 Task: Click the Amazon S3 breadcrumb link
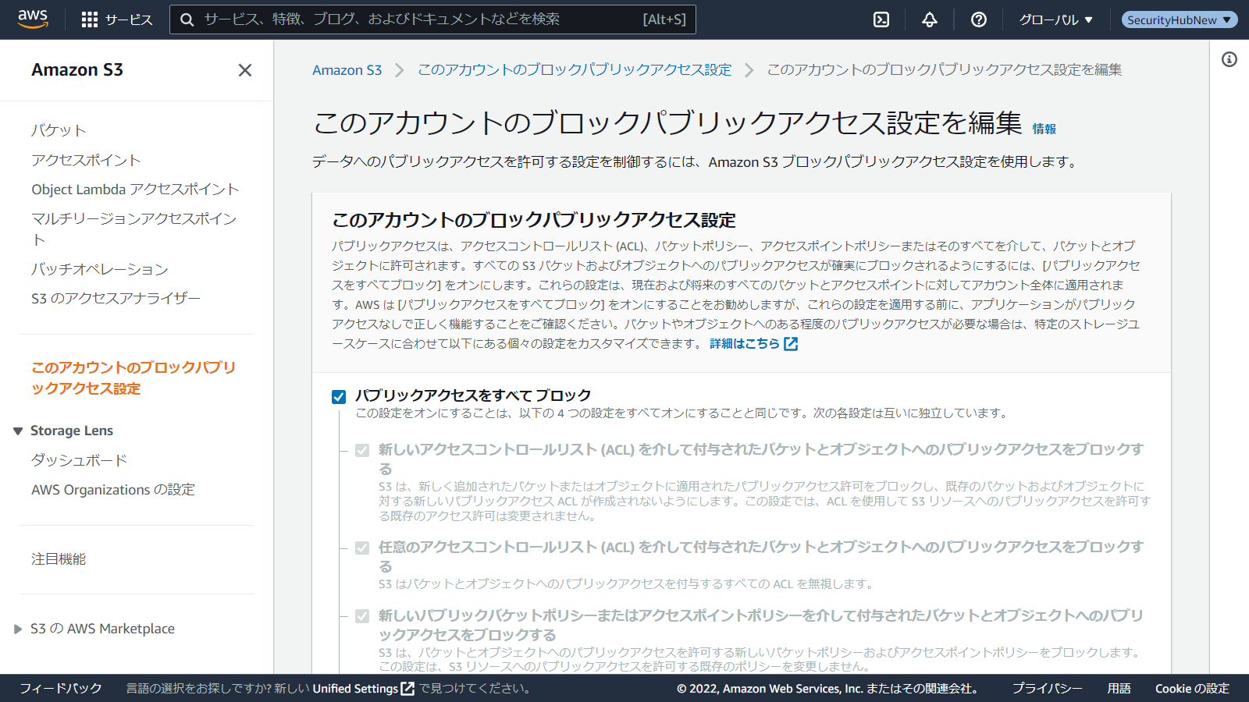(347, 70)
